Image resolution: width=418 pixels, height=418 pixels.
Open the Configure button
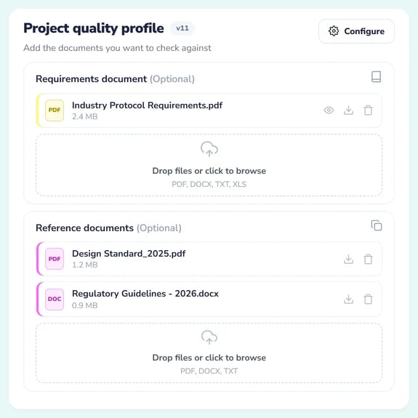[x=356, y=31]
